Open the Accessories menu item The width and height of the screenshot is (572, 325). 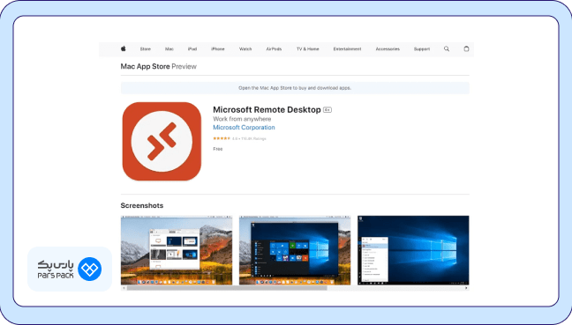click(x=388, y=48)
